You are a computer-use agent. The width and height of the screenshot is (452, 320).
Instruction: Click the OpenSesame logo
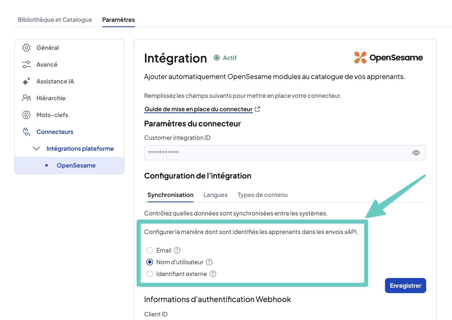(389, 58)
